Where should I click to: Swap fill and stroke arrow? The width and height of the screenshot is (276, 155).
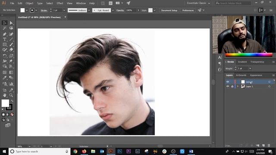(12, 101)
